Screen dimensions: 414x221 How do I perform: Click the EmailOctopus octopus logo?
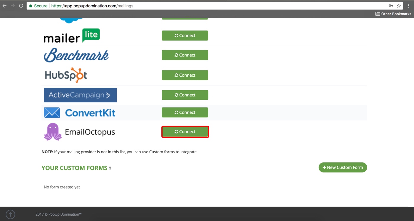coord(79,132)
